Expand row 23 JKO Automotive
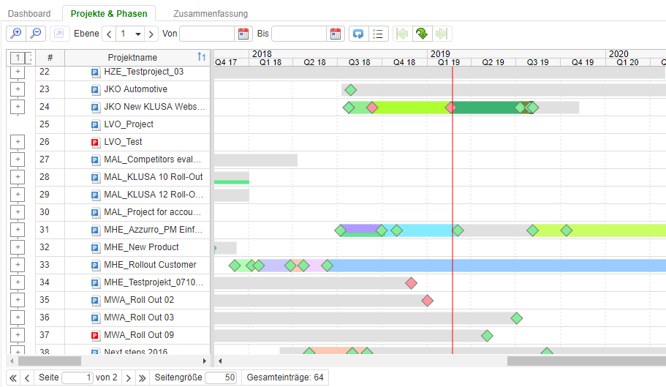 point(18,89)
